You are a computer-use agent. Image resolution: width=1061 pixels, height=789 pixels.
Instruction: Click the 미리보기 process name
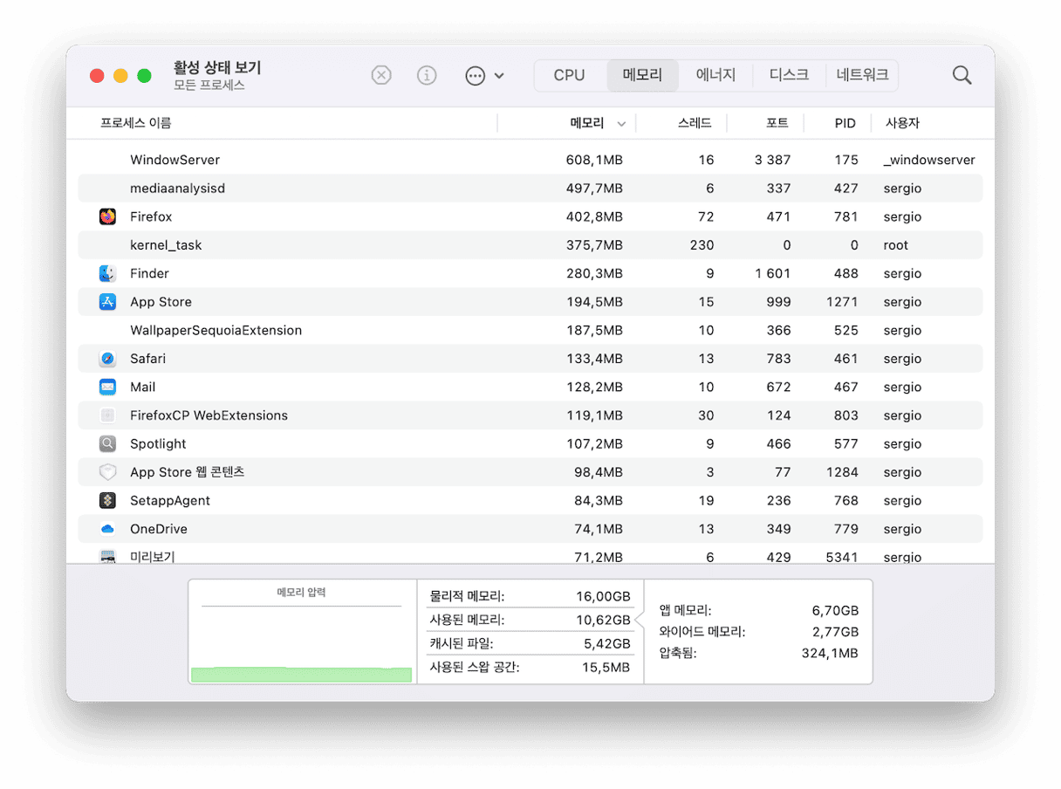pyautogui.click(x=153, y=557)
